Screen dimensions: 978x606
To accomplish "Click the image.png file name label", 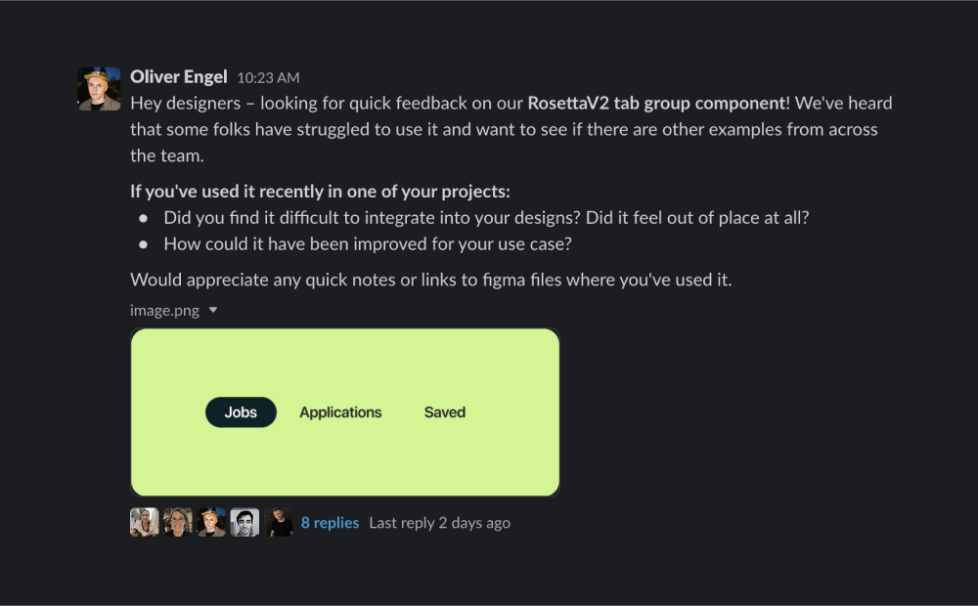I will (x=164, y=311).
